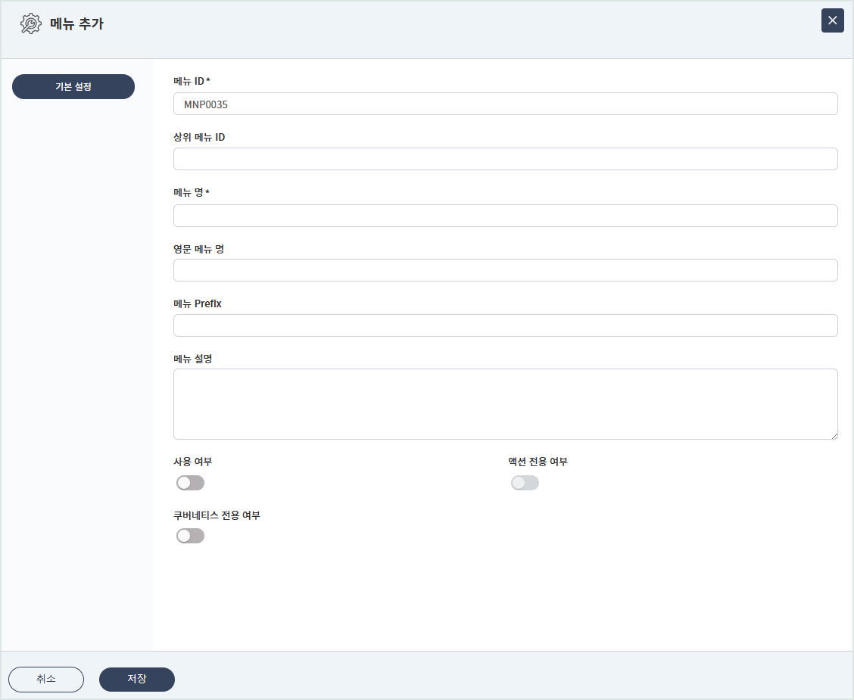This screenshot has width=854, height=700.
Task: Click the 상위 메뉴 ID label
Action: [199, 137]
